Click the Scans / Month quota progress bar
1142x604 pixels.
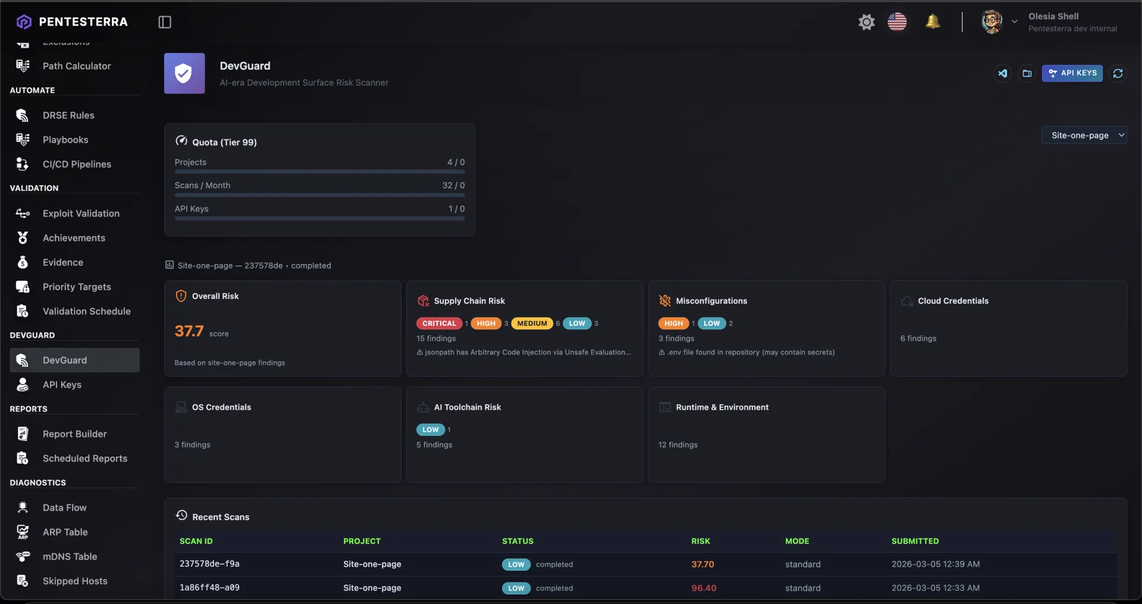[x=319, y=194]
